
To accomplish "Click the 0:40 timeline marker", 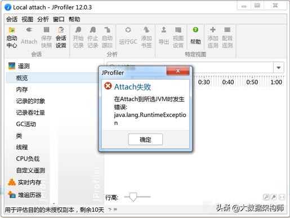I will coord(228,82).
